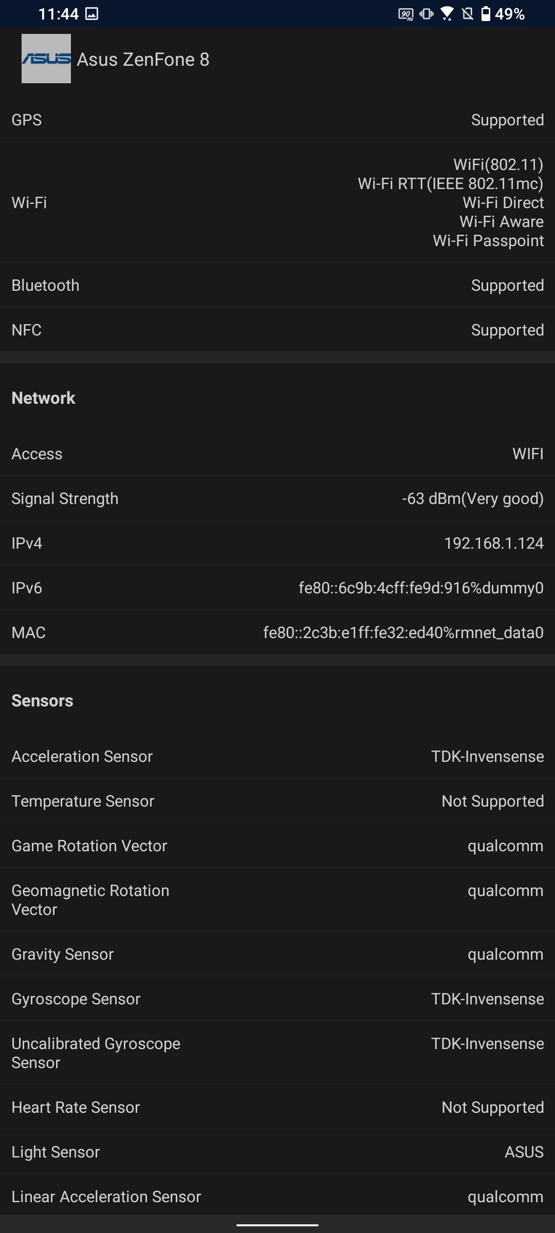This screenshot has width=555, height=1233.
Task: Select the Bluetooth row
Action: 277,285
